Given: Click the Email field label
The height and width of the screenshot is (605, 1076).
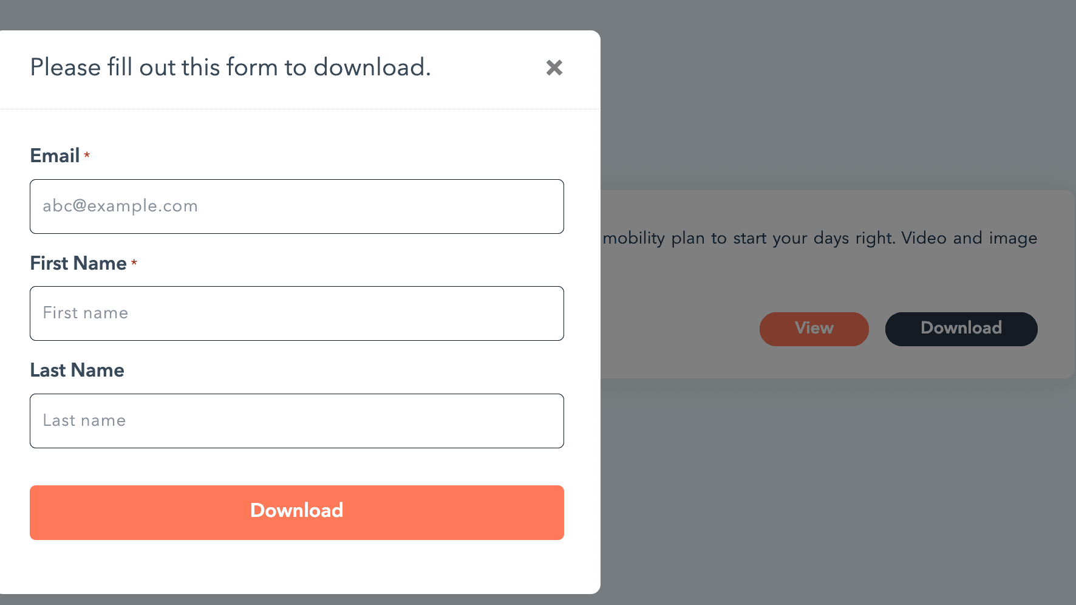Looking at the screenshot, I should (x=55, y=156).
